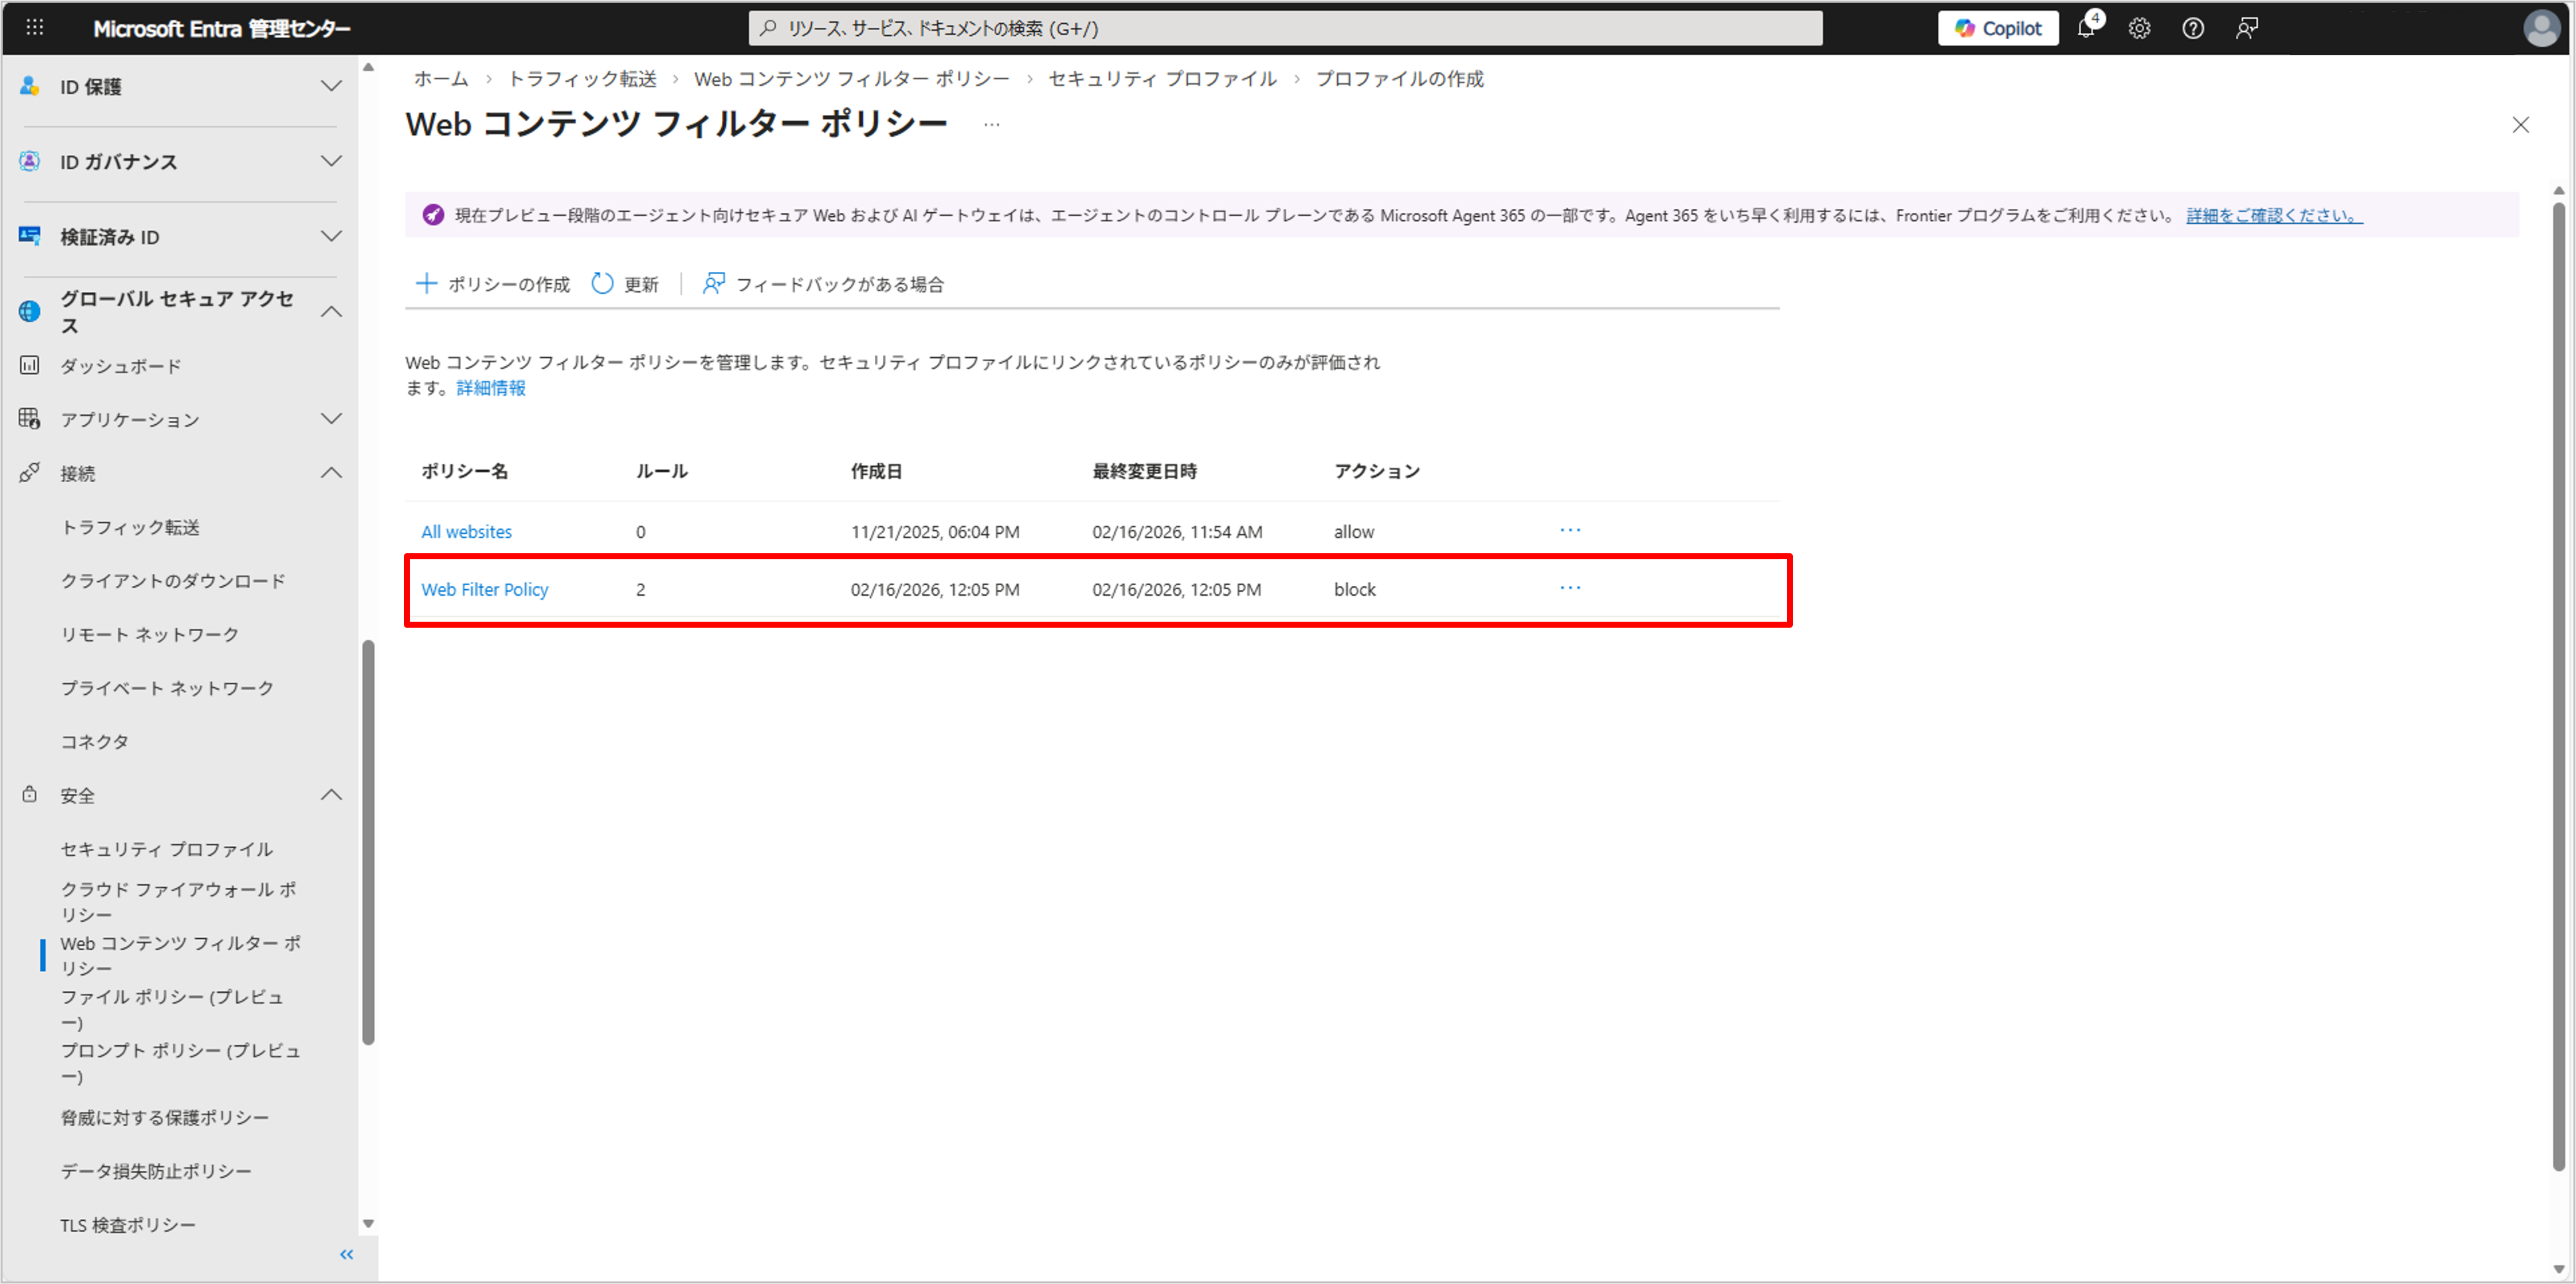The width and height of the screenshot is (2576, 1284).
Task: Click the feedback icon in top bar
Action: pos(2247,28)
